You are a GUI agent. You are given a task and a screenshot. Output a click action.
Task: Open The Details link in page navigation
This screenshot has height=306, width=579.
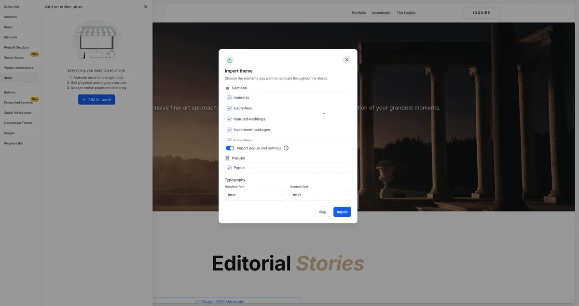click(x=406, y=13)
